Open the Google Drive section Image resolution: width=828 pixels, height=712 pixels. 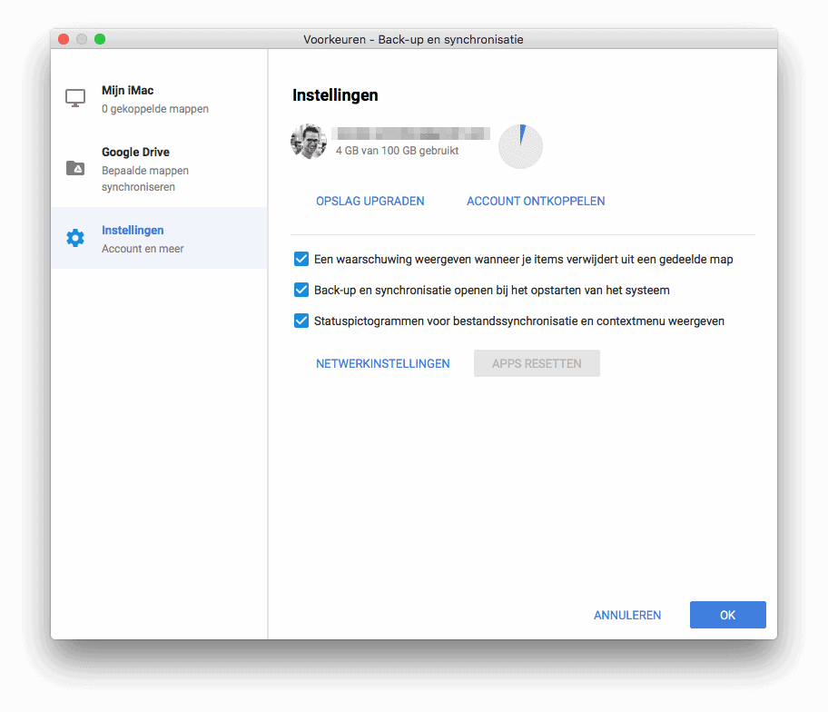click(160, 169)
